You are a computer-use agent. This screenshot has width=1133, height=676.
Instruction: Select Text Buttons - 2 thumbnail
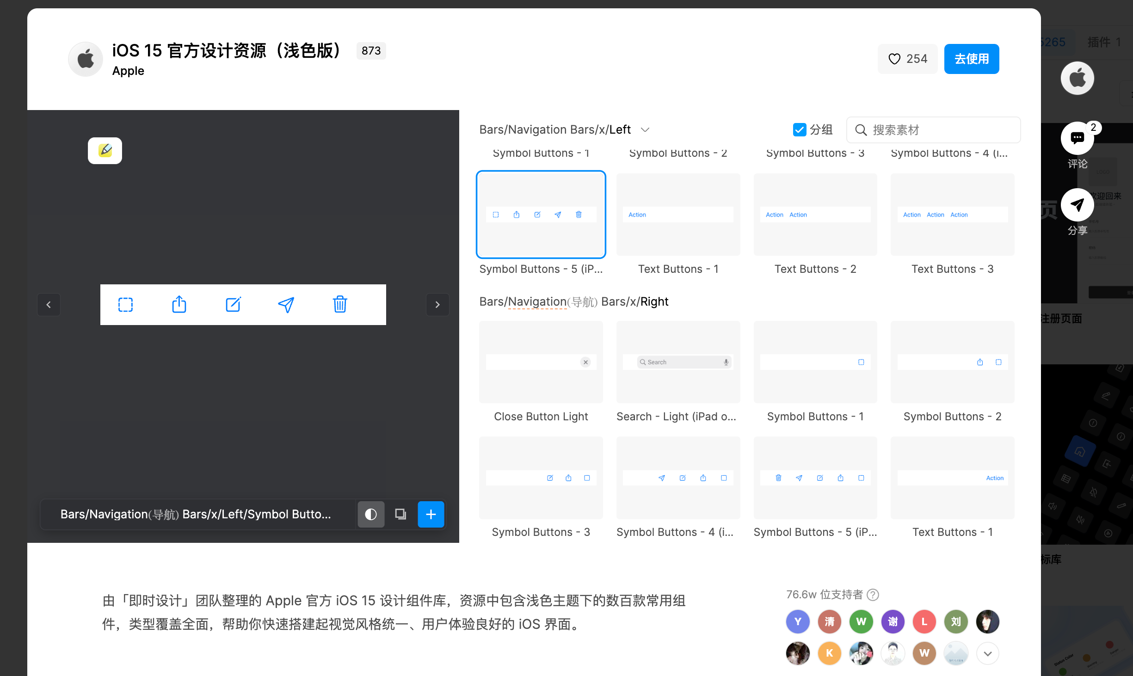(815, 215)
